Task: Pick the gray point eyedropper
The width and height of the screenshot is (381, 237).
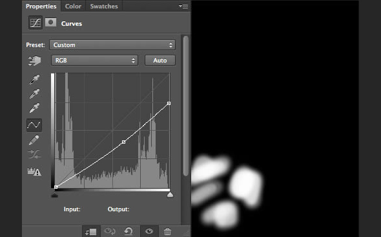Action: (x=34, y=94)
